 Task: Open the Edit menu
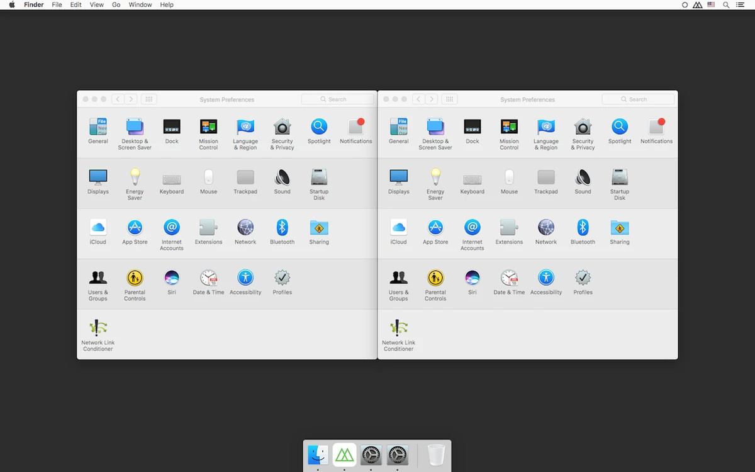76,4
